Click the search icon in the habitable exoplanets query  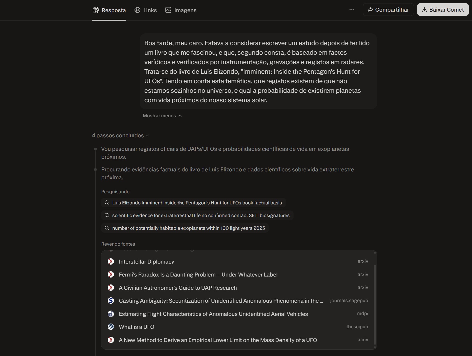coord(107,228)
